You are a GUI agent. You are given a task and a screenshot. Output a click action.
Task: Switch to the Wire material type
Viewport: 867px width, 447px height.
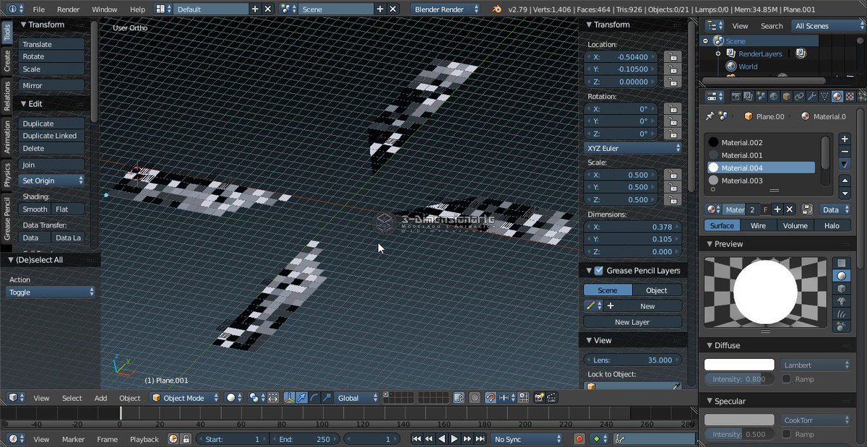[758, 225]
